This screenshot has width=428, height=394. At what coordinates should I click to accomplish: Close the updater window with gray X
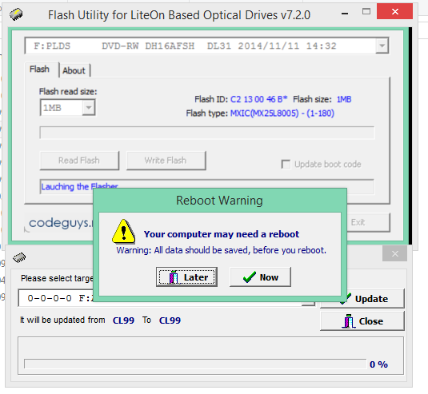click(394, 253)
